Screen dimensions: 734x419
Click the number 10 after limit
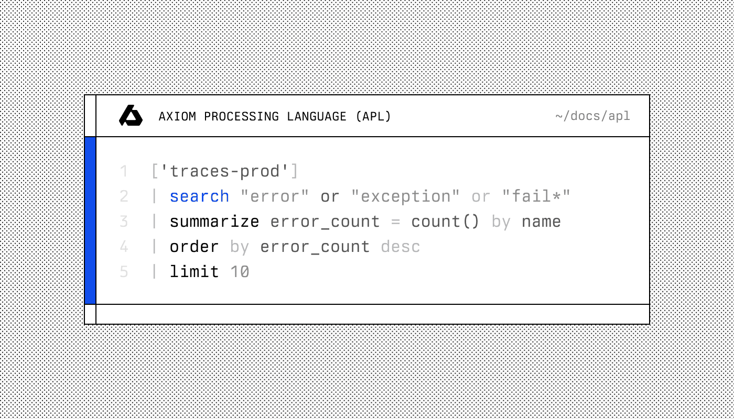point(240,272)
